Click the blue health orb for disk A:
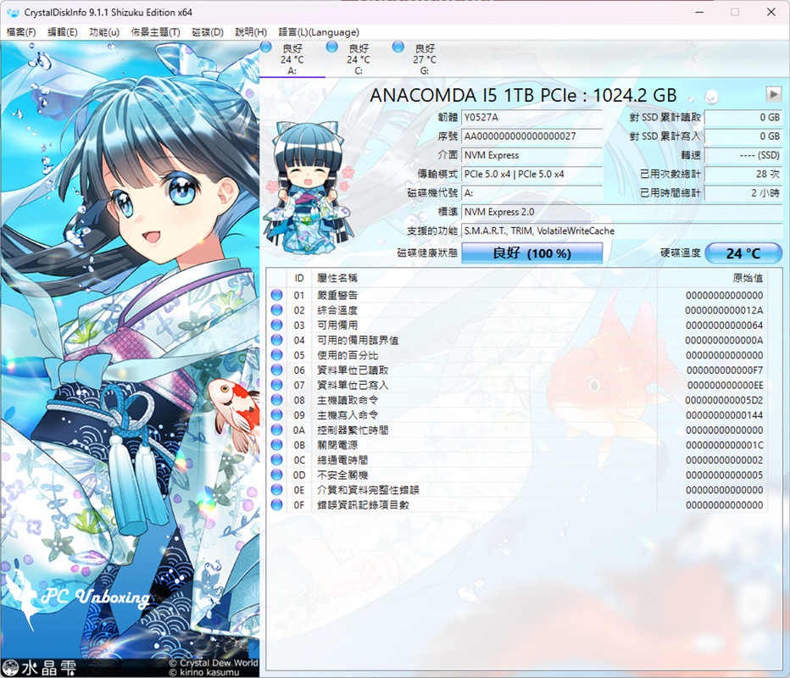Viewport: 790px width, 678px height. tap(266, 47)
